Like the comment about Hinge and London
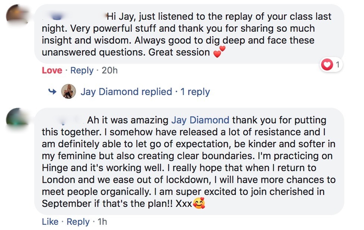364x230 pixels. tap(50, 222)
